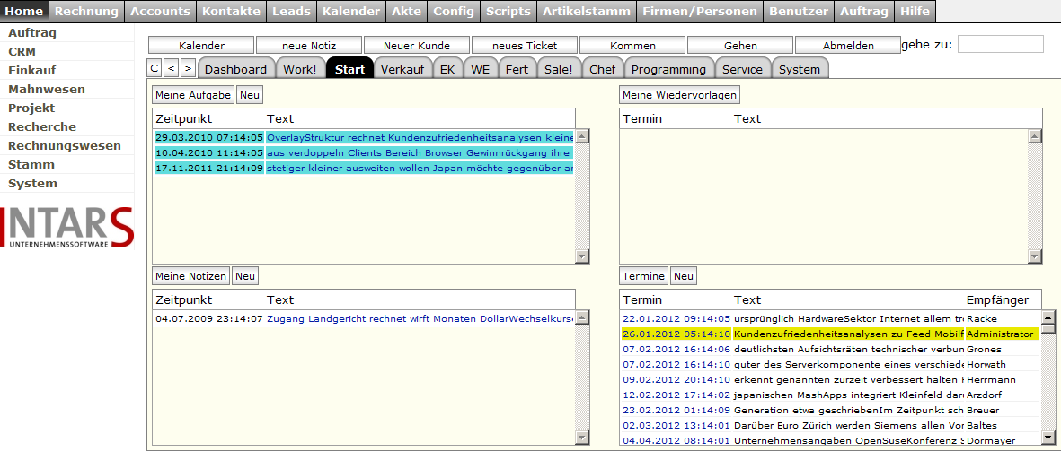
Task: Click the Kalender toolbar button
Action: tap(201, 45)
